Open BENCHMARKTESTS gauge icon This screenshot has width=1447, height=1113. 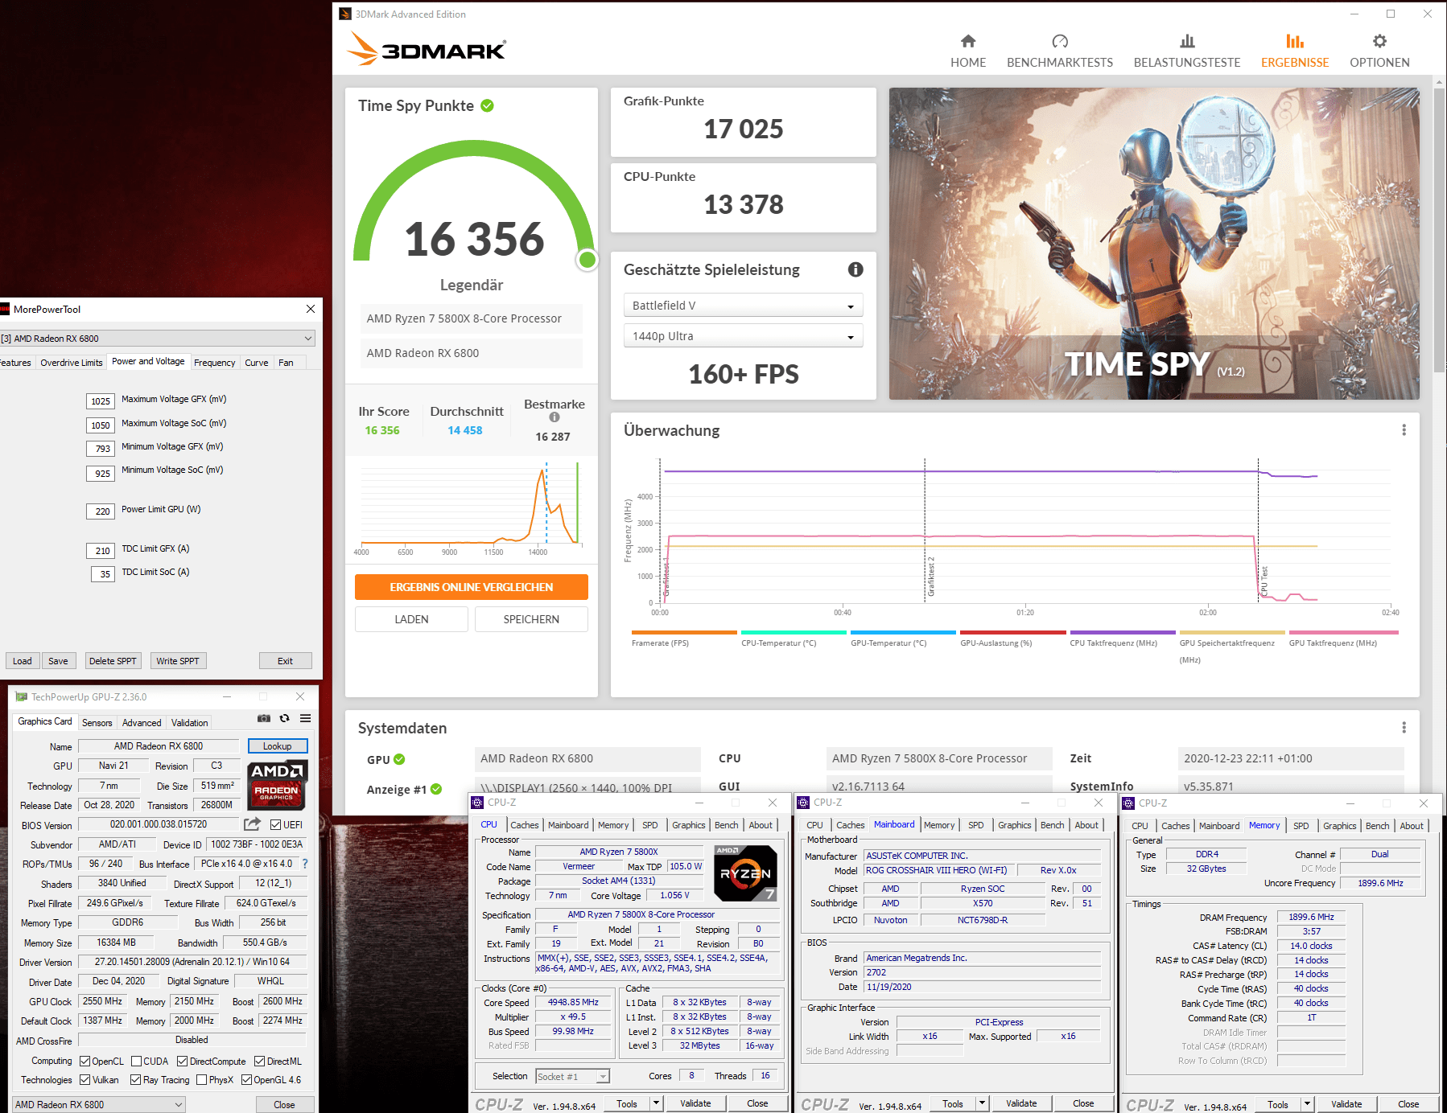pyautogui.click(x=1060, y=41)
